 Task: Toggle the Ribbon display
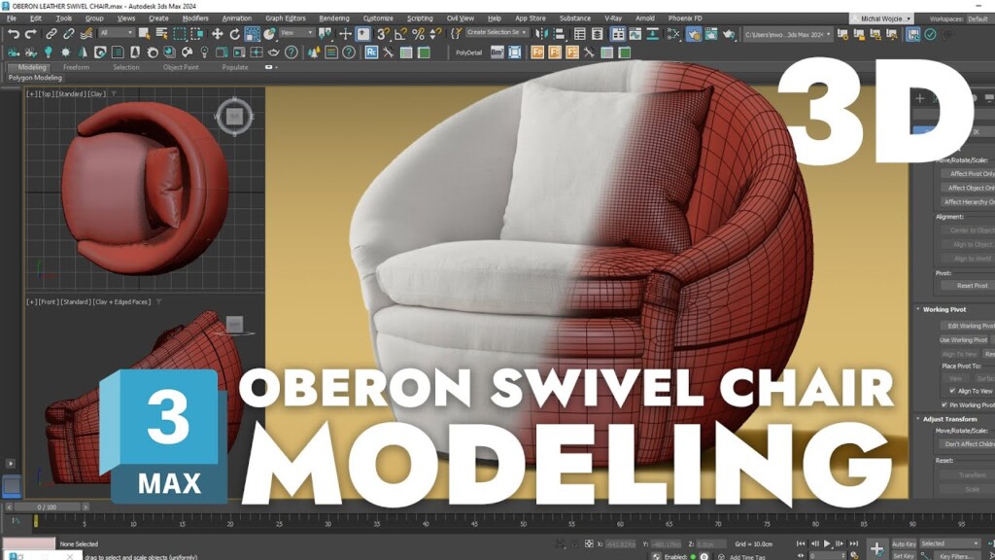coord(617,34)
